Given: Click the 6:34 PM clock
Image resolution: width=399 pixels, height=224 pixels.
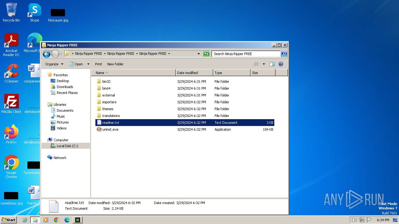Looking at the screenshot, I should pyautogui.click(x=383, y=220).
